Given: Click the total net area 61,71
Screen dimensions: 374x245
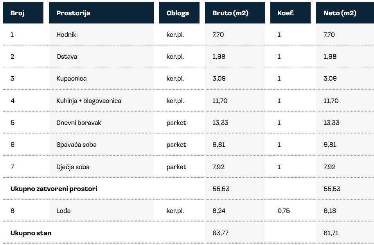Looking at the screenshot, I should tap(331, 233).
